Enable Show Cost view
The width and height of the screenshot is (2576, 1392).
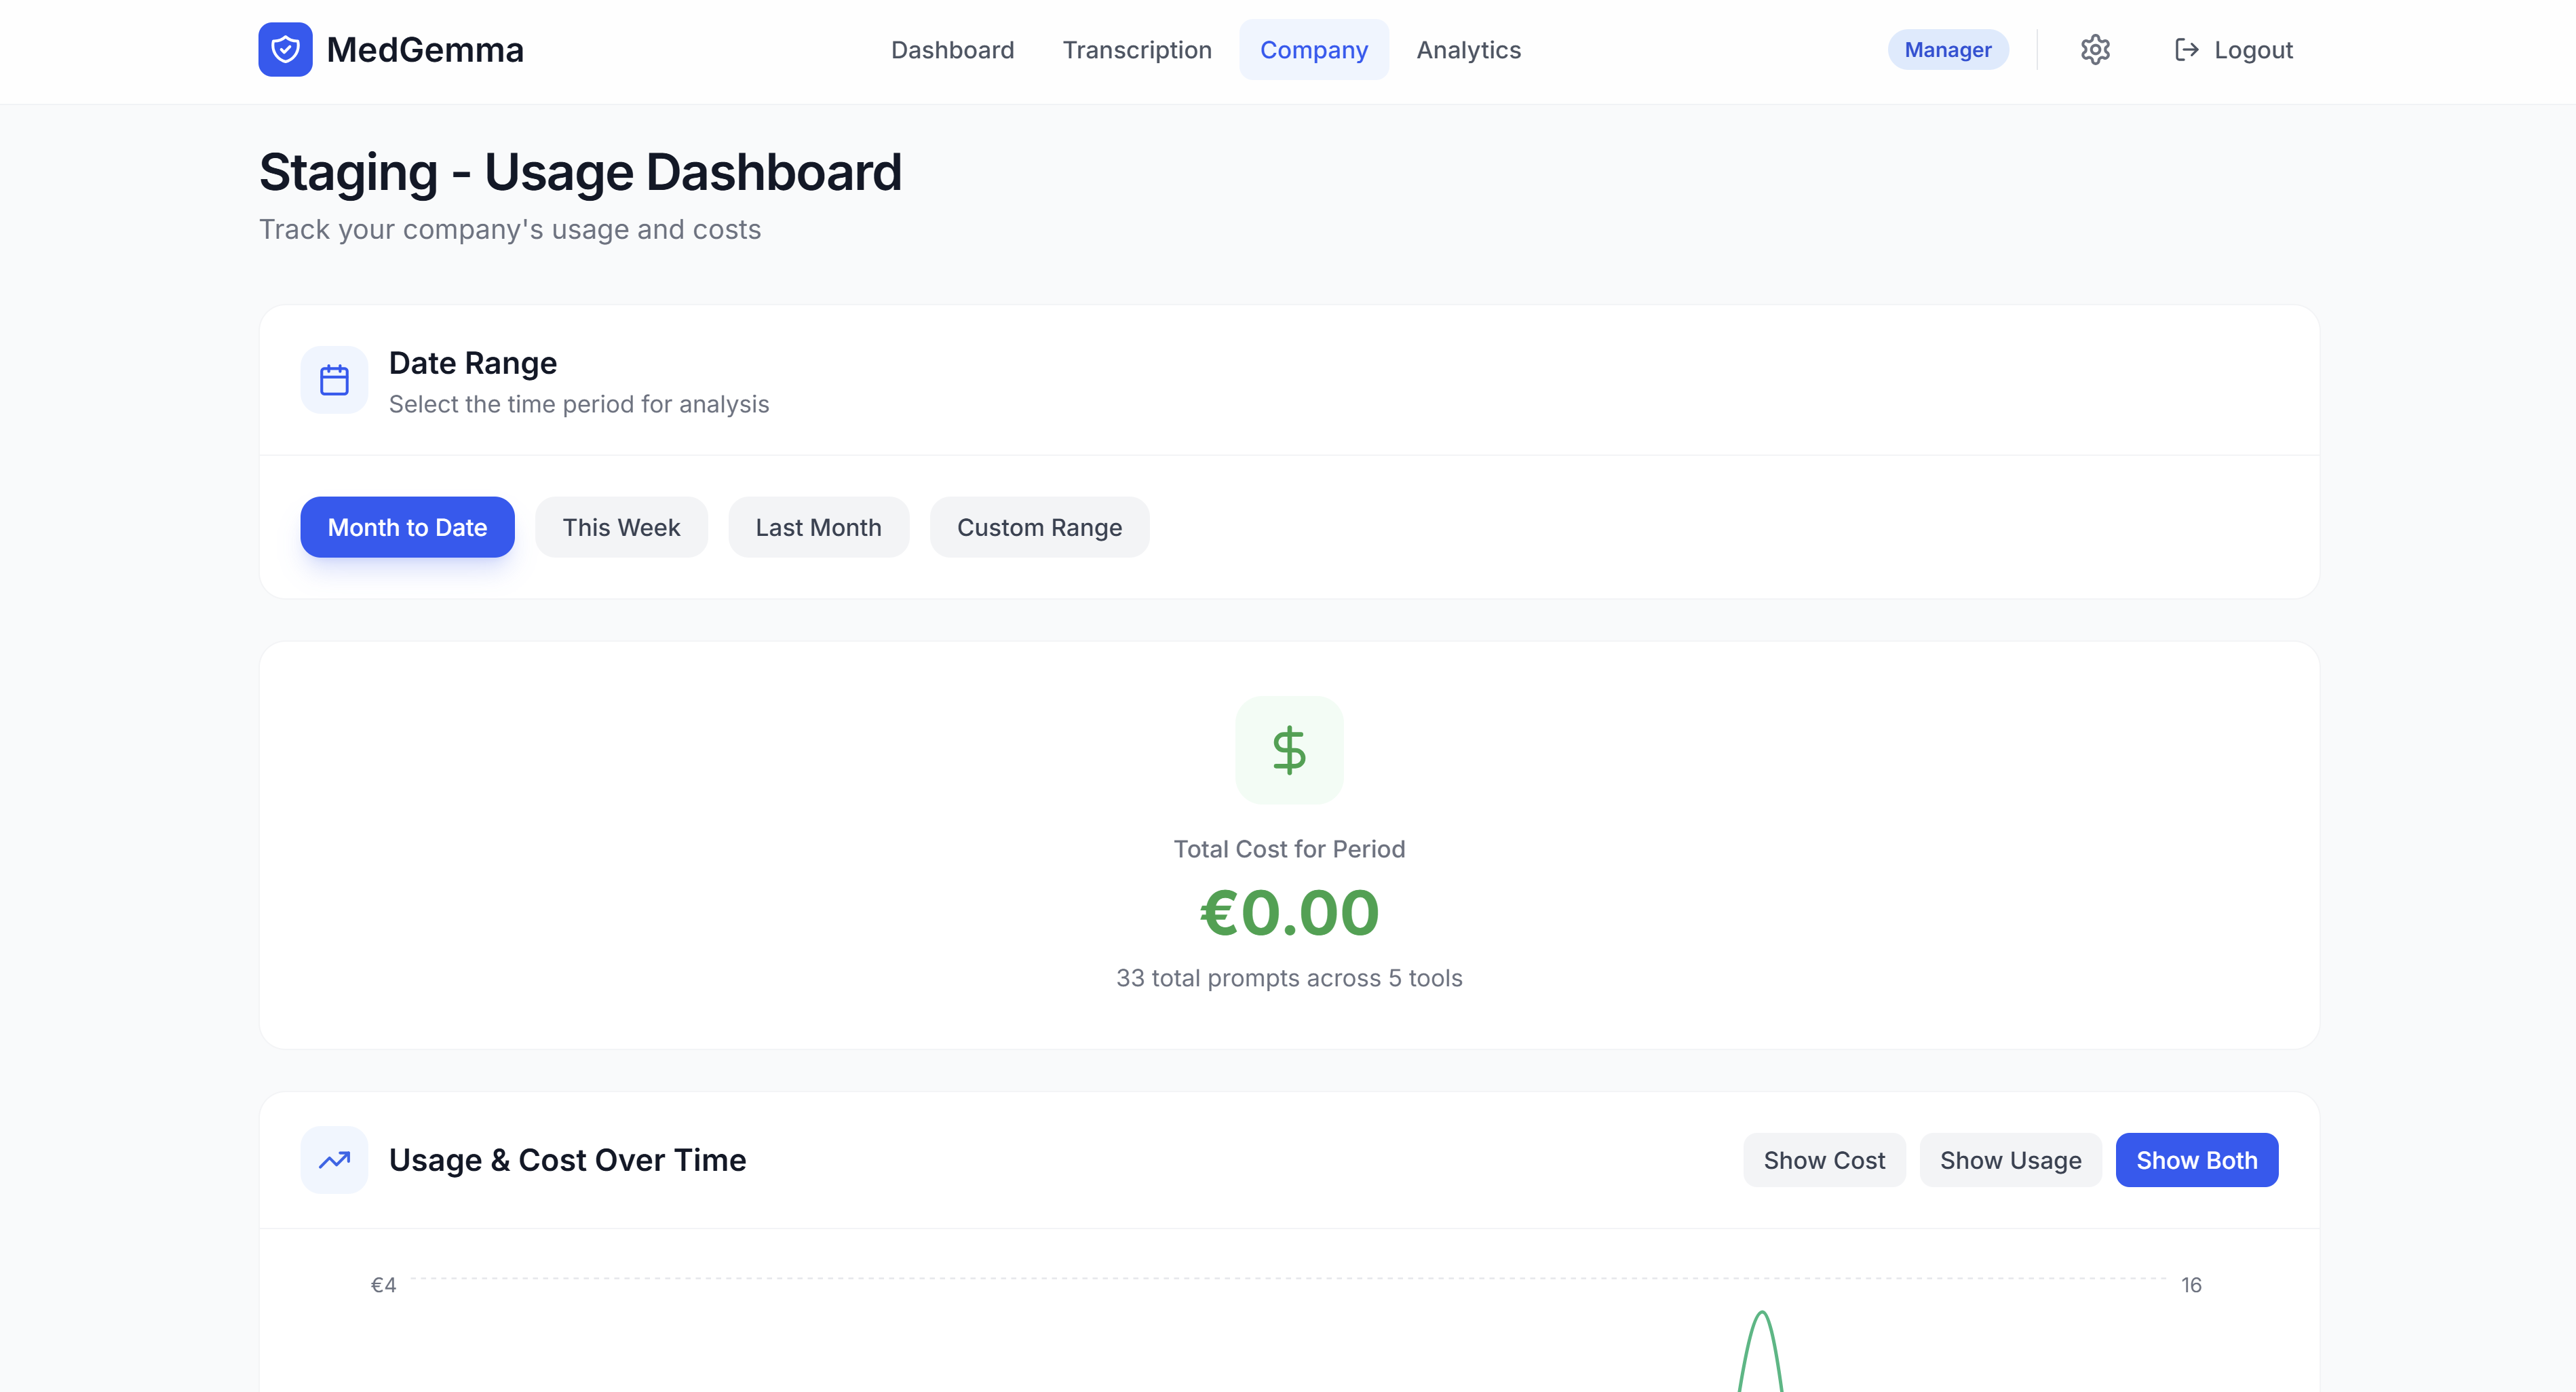click(x=1823, y=1160)
